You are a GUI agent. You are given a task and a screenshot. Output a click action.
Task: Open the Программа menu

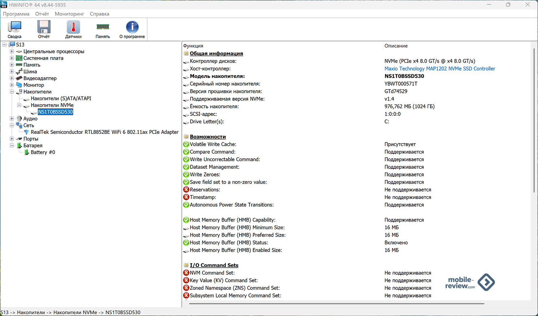point(16,14)
